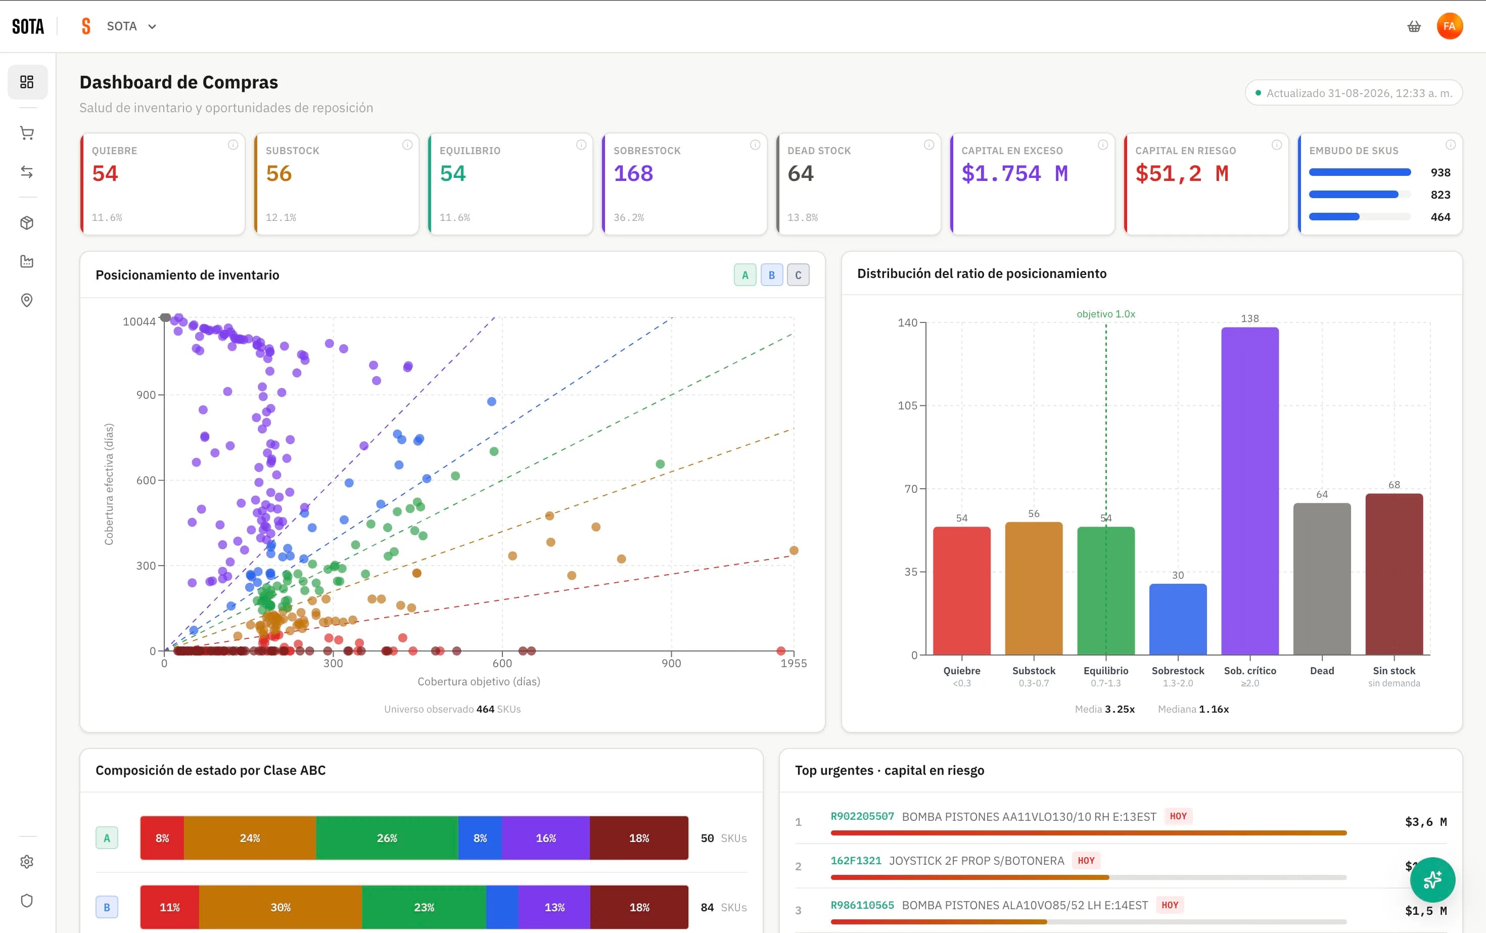
Task: Click the 464 funnel progress bar
Action: pyautogui.click(x=1360, y=217)
